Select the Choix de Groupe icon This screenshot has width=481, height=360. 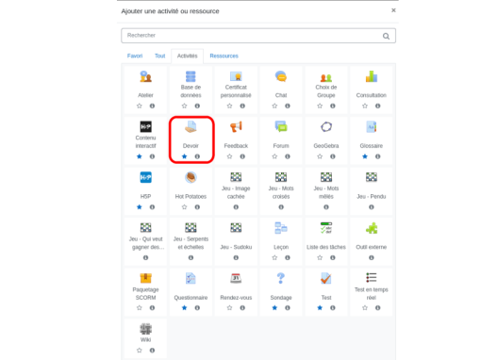326,77
